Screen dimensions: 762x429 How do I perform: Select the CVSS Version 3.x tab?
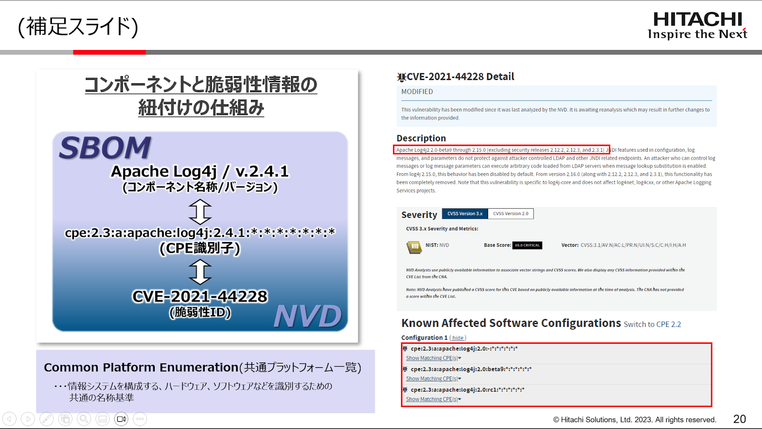point(464,214)
